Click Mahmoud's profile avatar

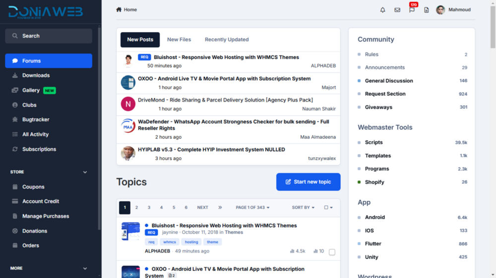point(440,10)
